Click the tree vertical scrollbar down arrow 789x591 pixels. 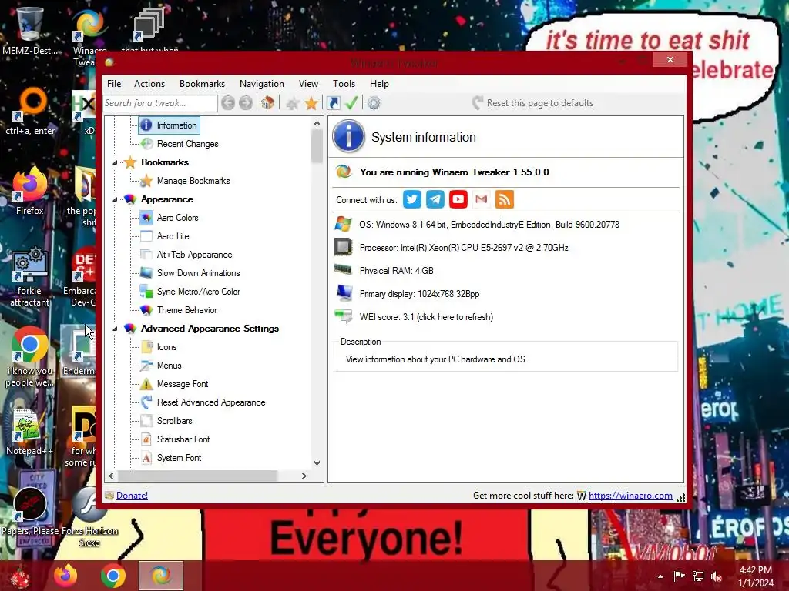pyautogui.click(x=317, y=462)
